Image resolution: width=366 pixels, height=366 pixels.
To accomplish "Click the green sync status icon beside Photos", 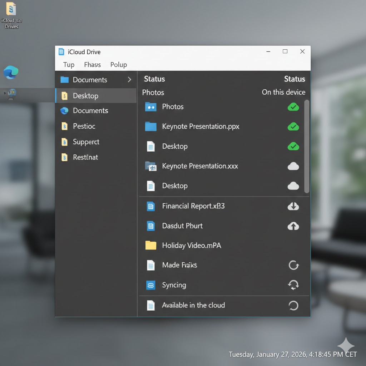I will click(293, 107).
